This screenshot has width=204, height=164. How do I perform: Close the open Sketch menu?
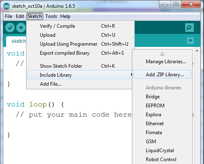35,16
